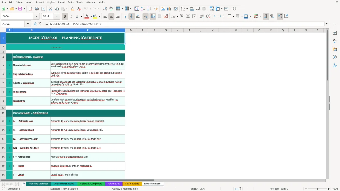
Task: Click the Format as Date icon
Action: tap(194, 16)
